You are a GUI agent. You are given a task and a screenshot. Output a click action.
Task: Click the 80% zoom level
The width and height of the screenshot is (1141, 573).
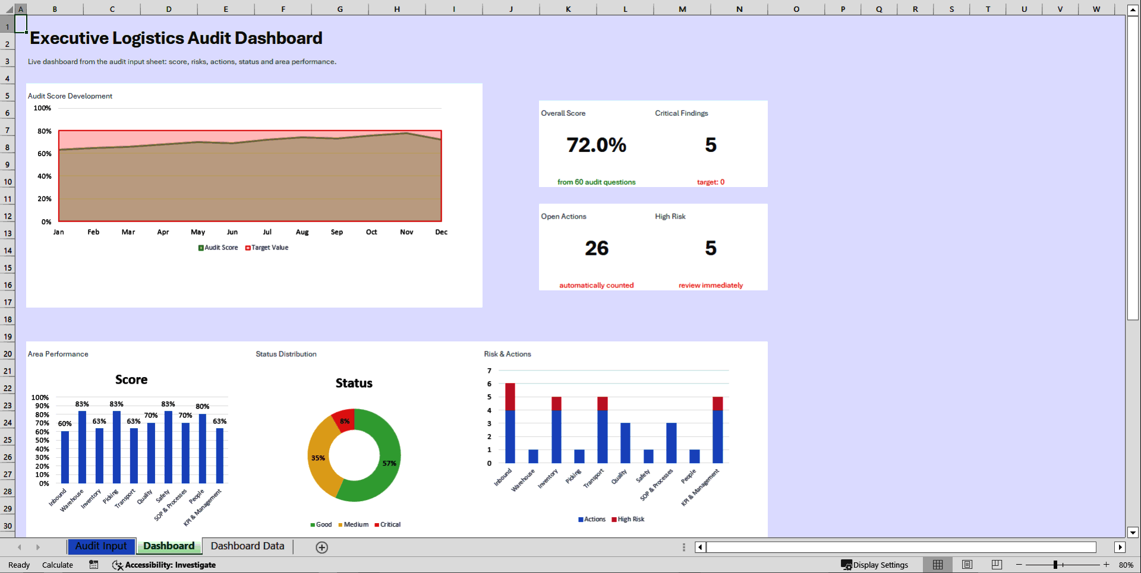[1126, 565]
